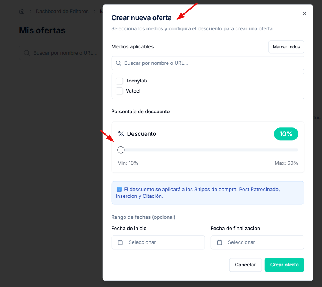Check the Vatoel checkbox
This screenshot has height=287, width=322.
coord(119,91)
